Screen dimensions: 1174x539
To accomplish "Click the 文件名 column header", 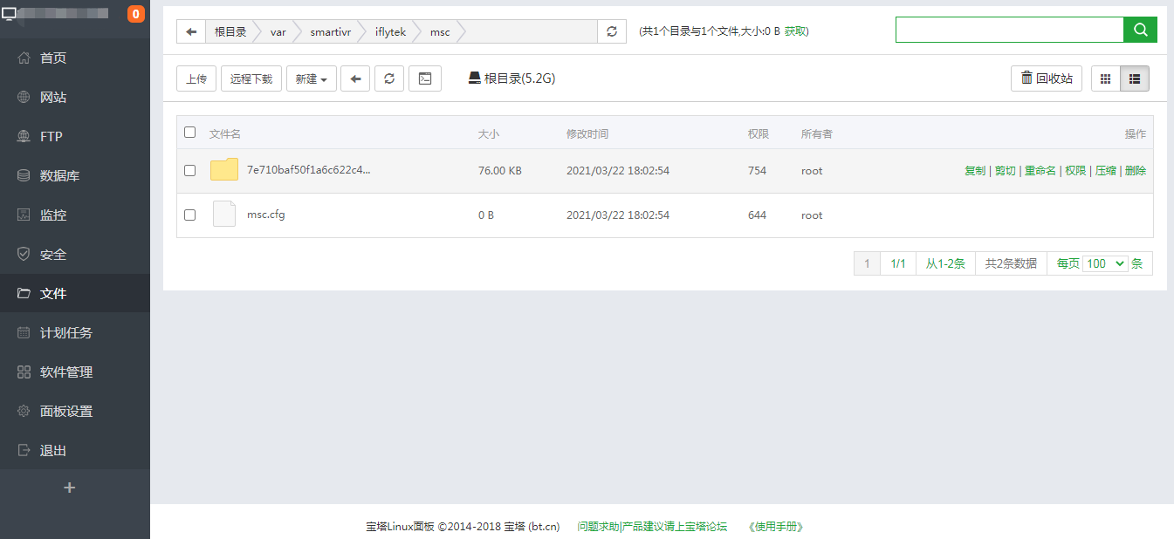I will [x=225, y=134].
